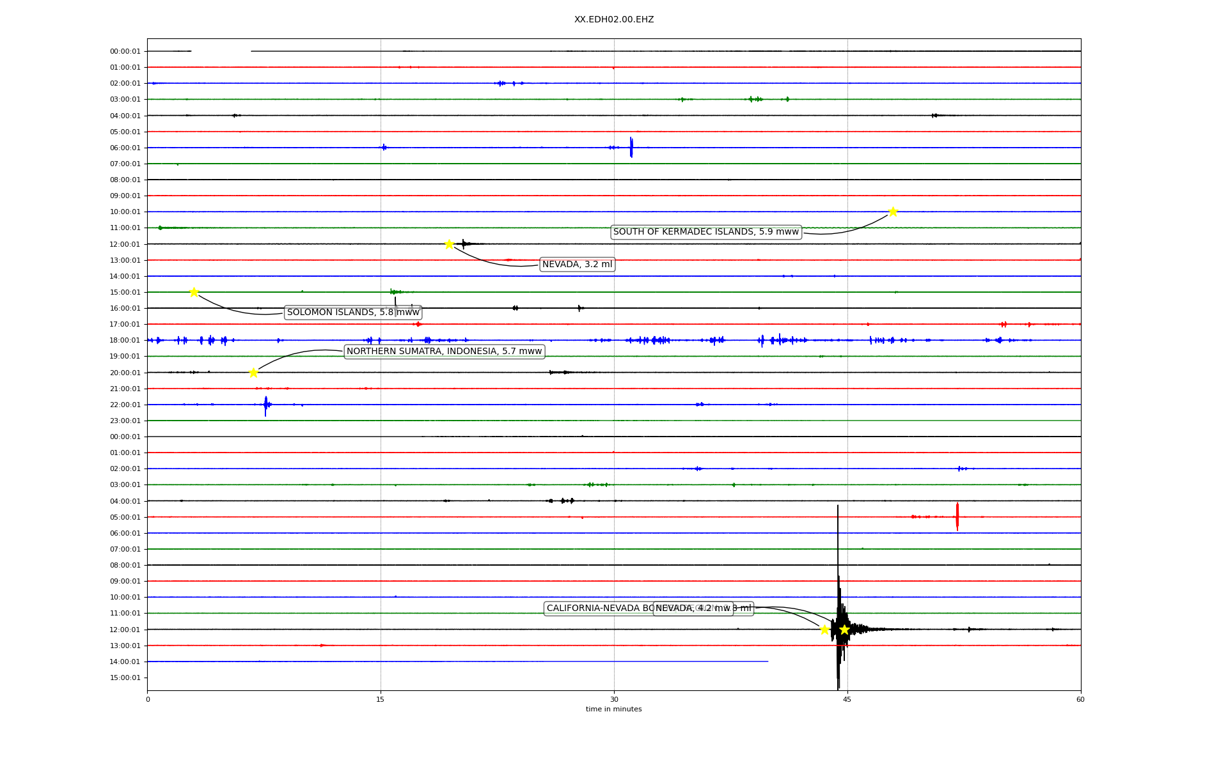Click the large blue spike on the 06:00:01 trace
Viewport: 1228px width, 767px height.
(x=631, y=147)
